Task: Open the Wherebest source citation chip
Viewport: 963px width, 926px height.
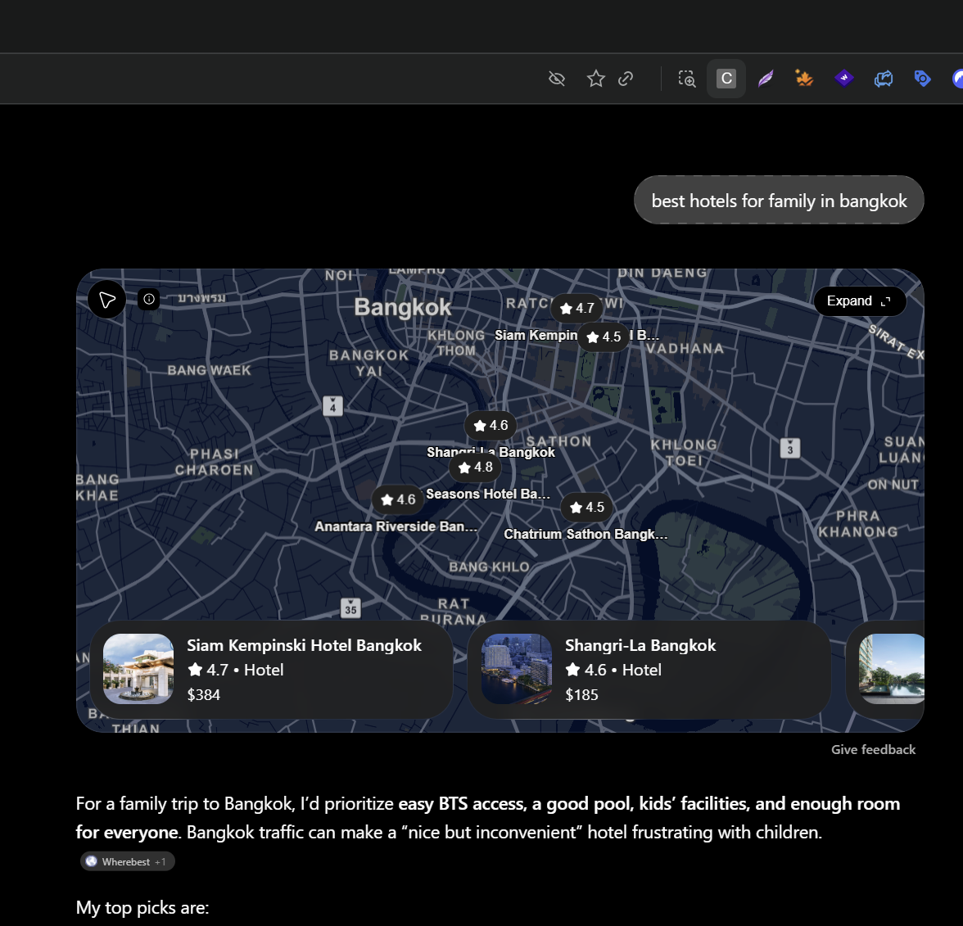Action: tap(128, 861)
